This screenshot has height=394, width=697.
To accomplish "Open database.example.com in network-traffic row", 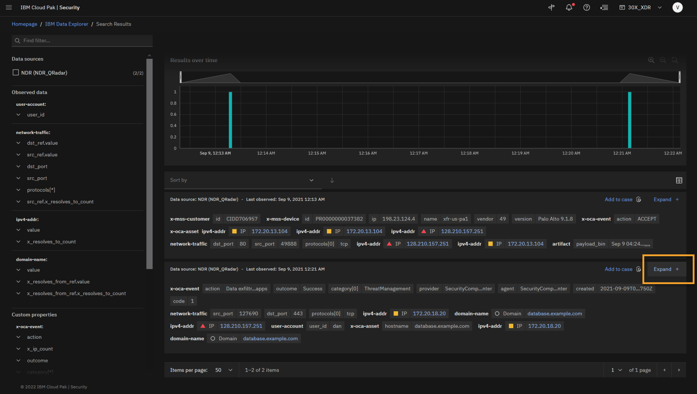I will pyautogui.click(x=555, y=314).
